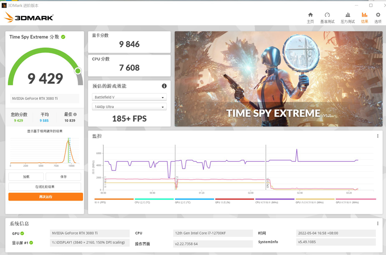The width and height of the screenshot is (386, 255).
Task: Click the orange 再次运行 run again button
Action: [46, 197]
